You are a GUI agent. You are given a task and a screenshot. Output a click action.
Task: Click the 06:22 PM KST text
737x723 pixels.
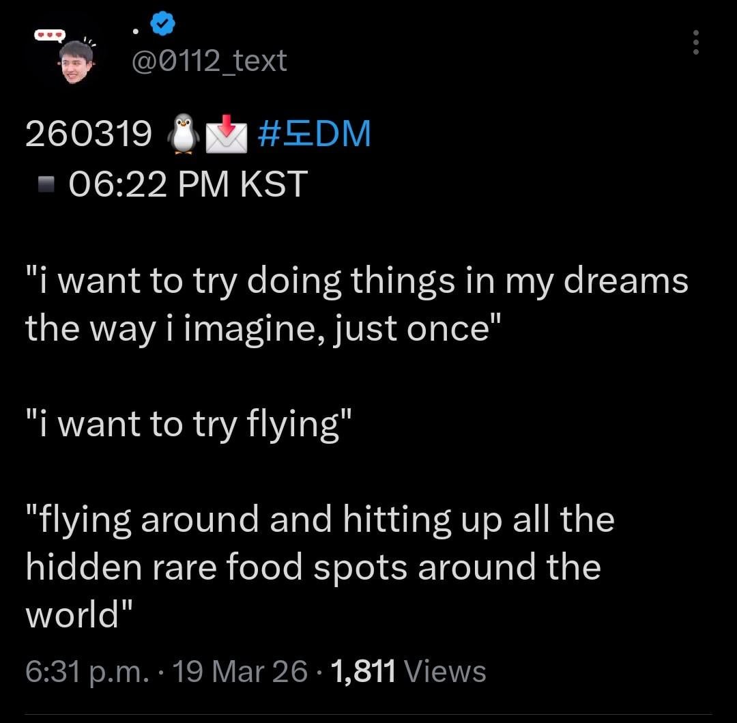click(x=188, y=184)
